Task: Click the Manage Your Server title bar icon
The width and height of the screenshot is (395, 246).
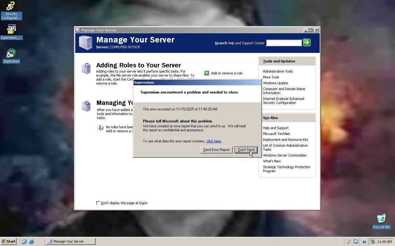Action: (78, 30)
